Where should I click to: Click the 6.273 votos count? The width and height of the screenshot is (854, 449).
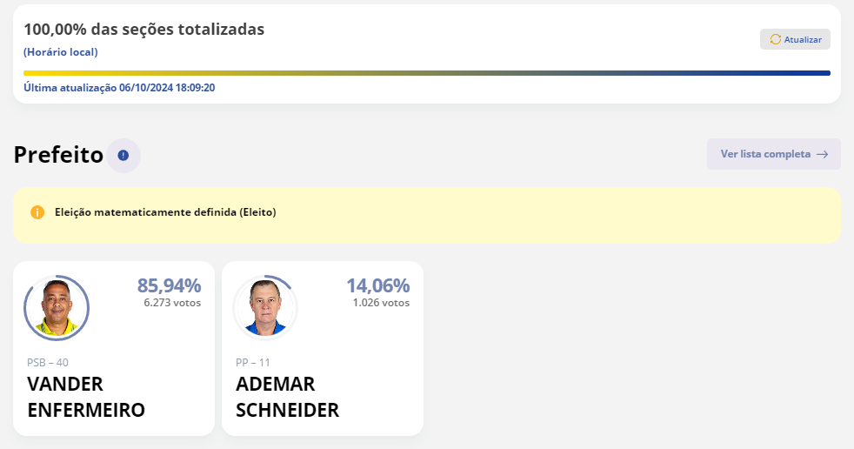(172, 303)
